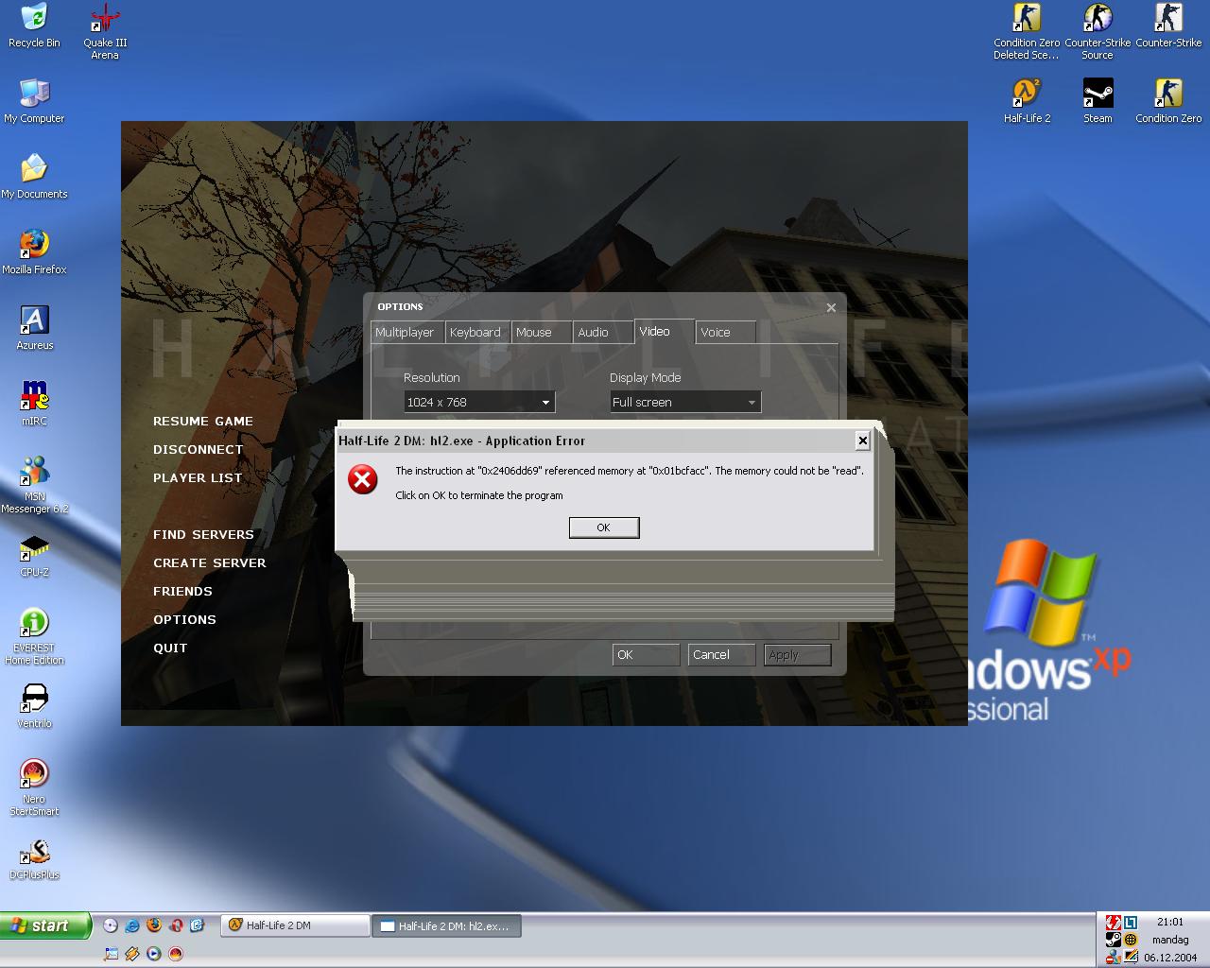Select the Ventrilo desktop shortcut
Viewport: 1210px width, 968px height.
tap(34, 706)
